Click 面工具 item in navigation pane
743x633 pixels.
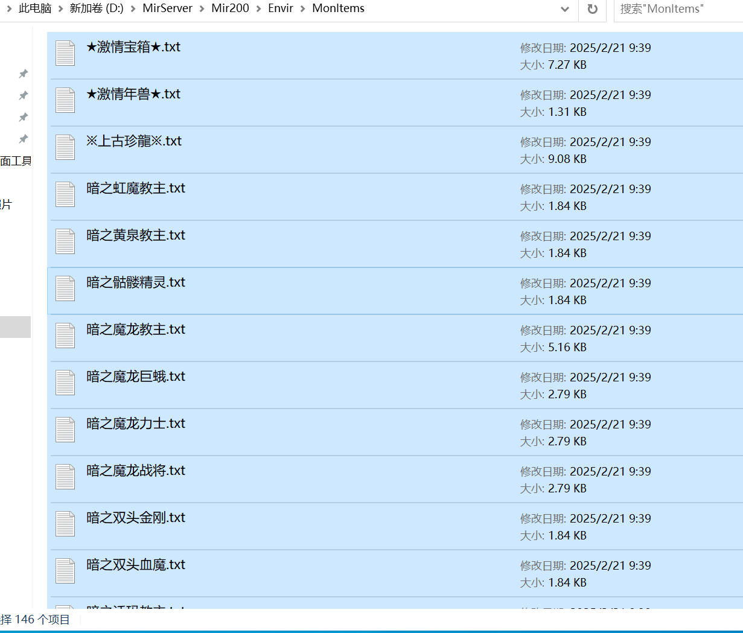click(16, 161)
